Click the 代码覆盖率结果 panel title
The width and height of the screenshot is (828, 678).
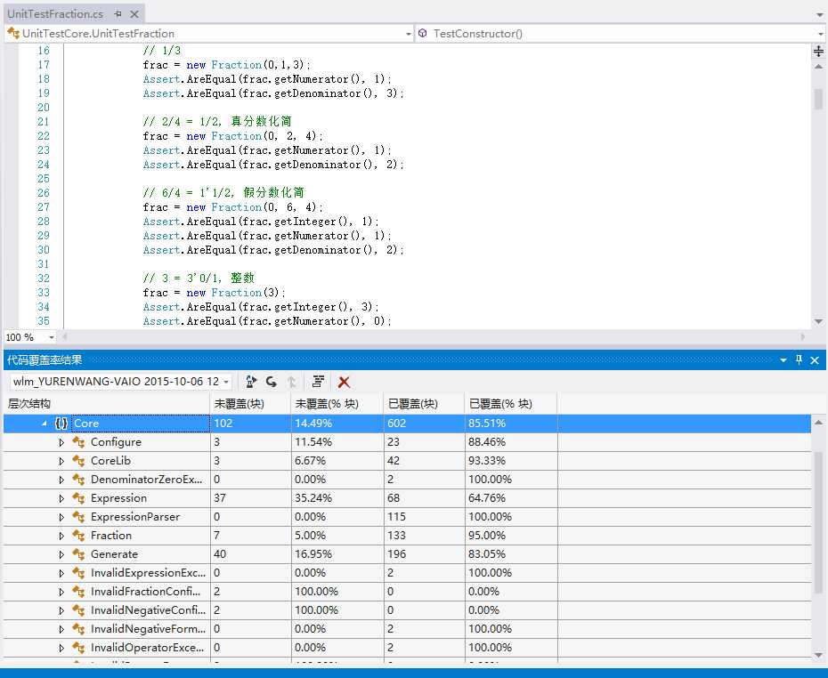45,359
